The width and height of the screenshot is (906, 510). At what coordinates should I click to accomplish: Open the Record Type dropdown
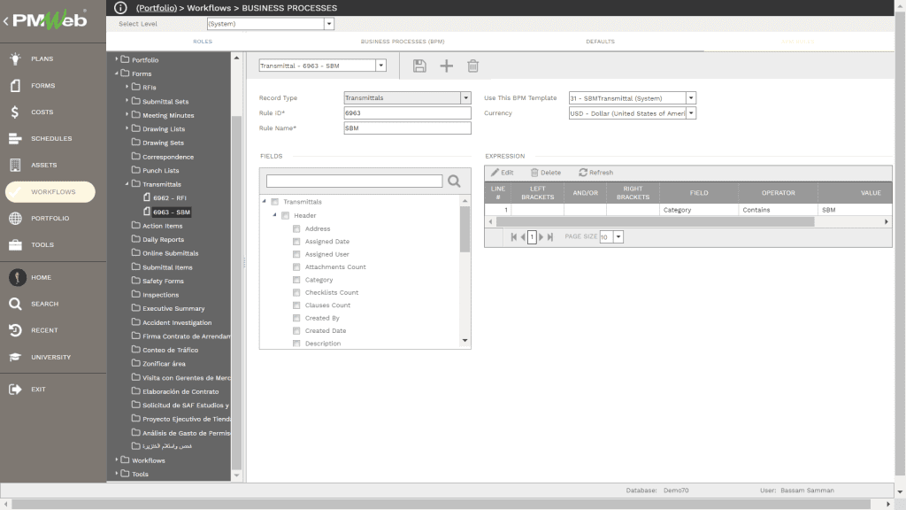[x=465, y=97]
